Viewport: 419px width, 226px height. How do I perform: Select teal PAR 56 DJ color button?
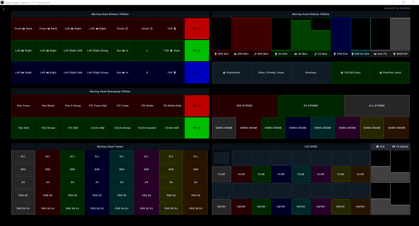pyautogui.click(x=122, y=208)
